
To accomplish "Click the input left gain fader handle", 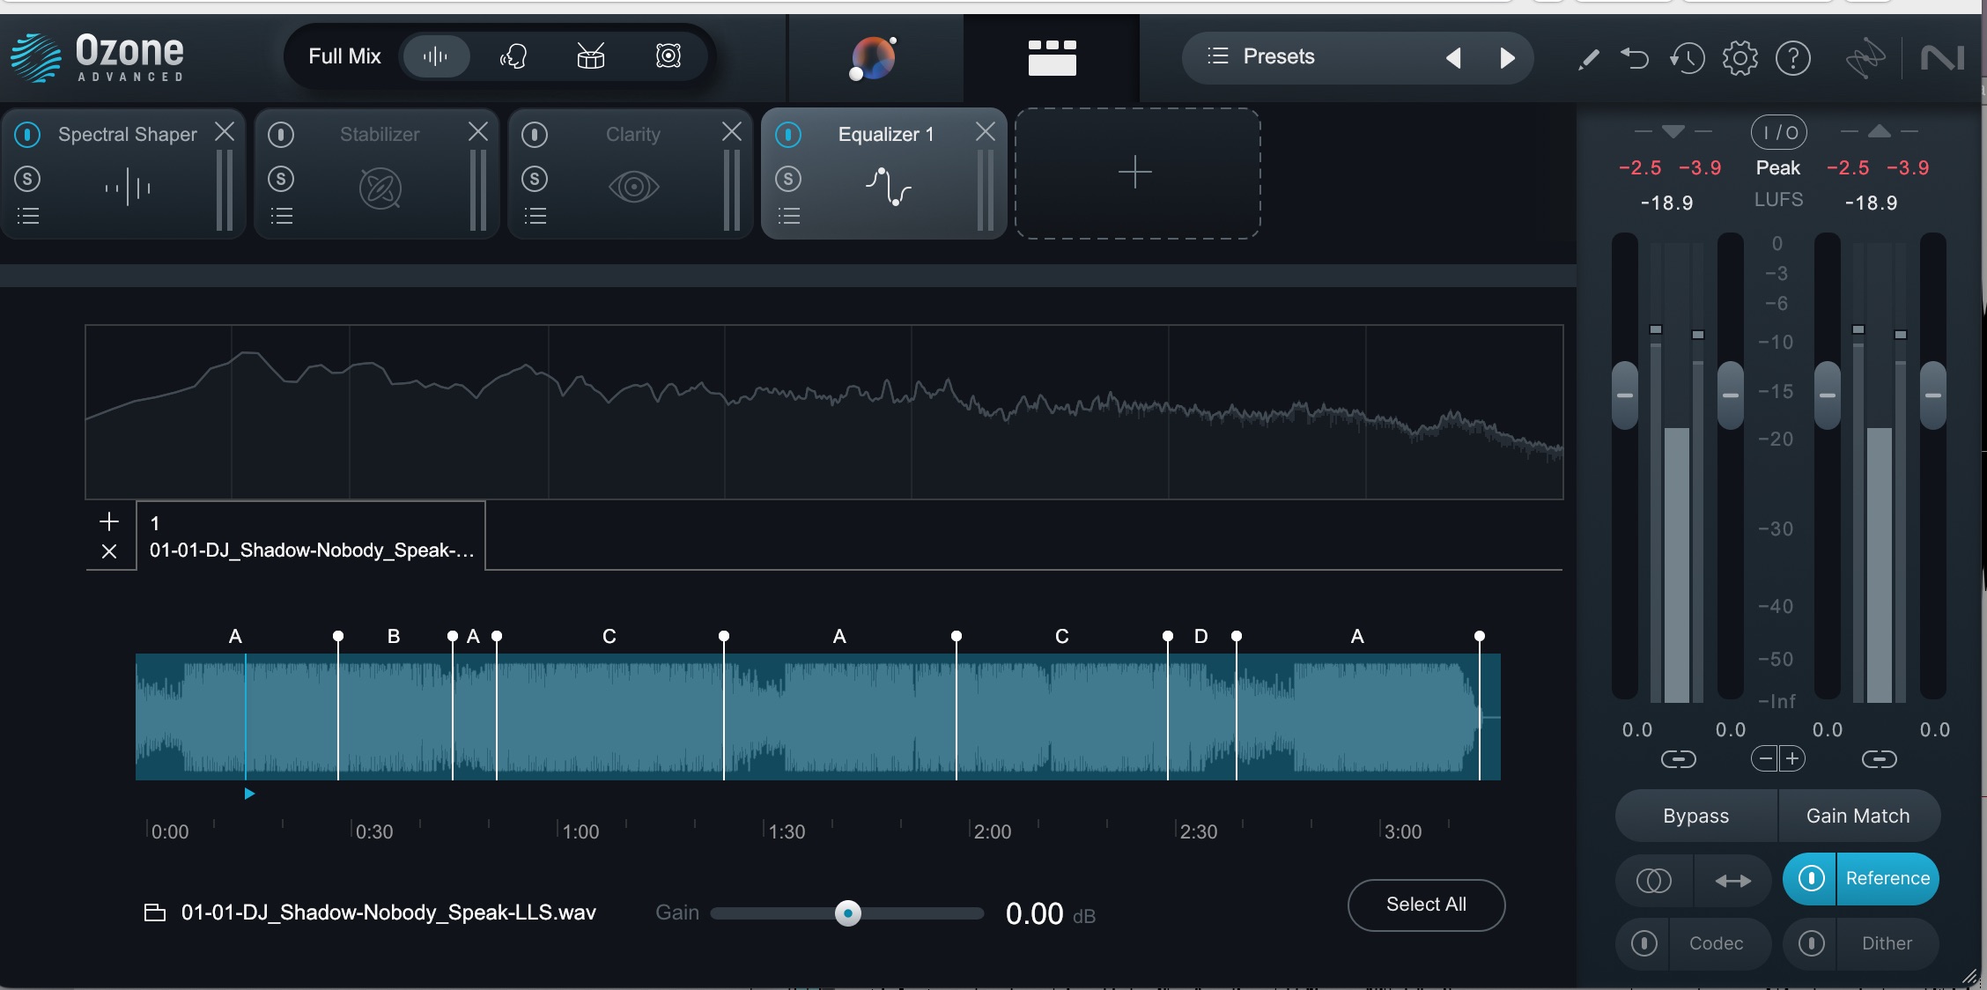I will pos(1625,395).
